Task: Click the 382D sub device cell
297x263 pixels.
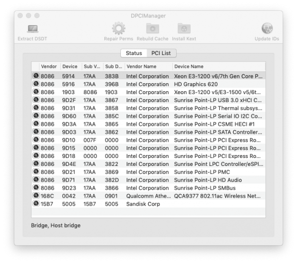Action: point(112,180)
